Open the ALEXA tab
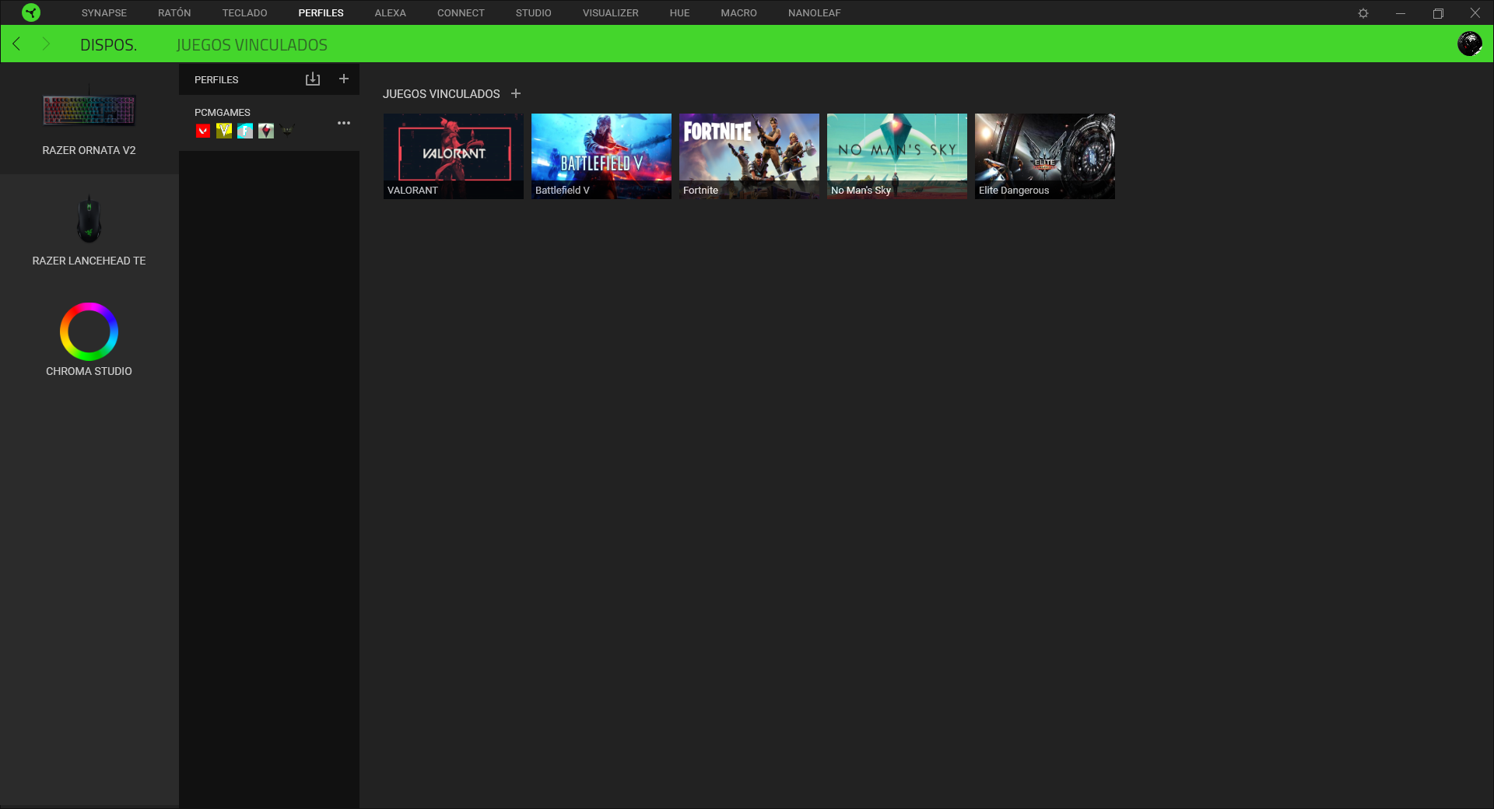Screen dimensions: 1494x809 coord(390,13)
